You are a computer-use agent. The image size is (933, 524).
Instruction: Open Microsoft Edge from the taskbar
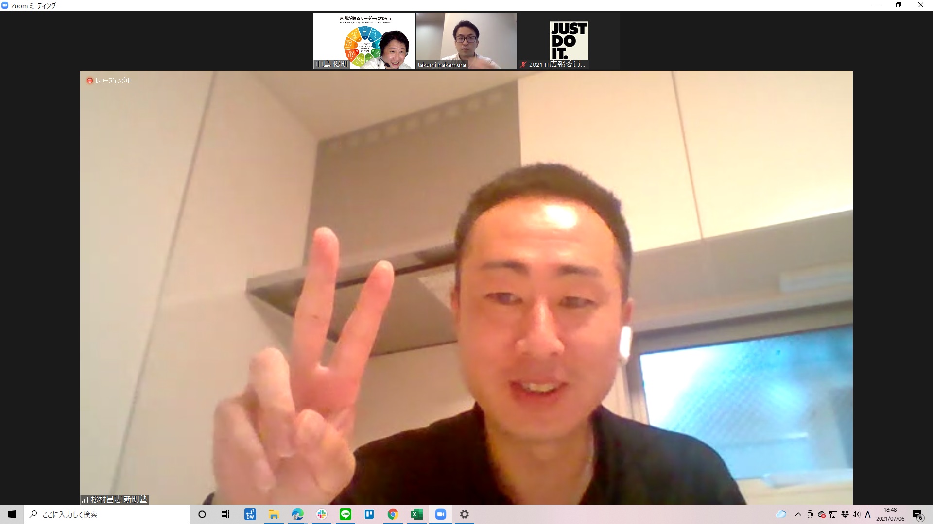[x=298, y=514]
